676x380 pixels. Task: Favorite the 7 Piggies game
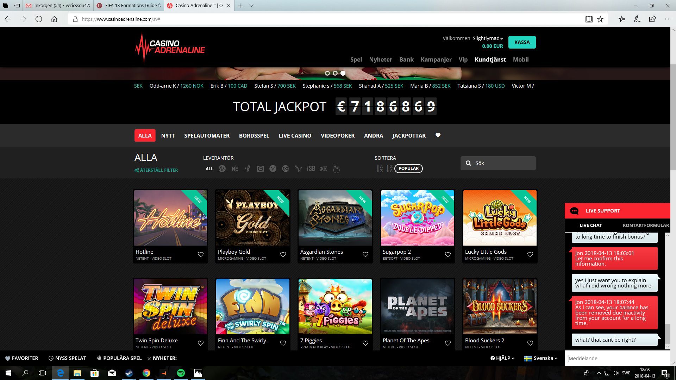pos(365,343)
